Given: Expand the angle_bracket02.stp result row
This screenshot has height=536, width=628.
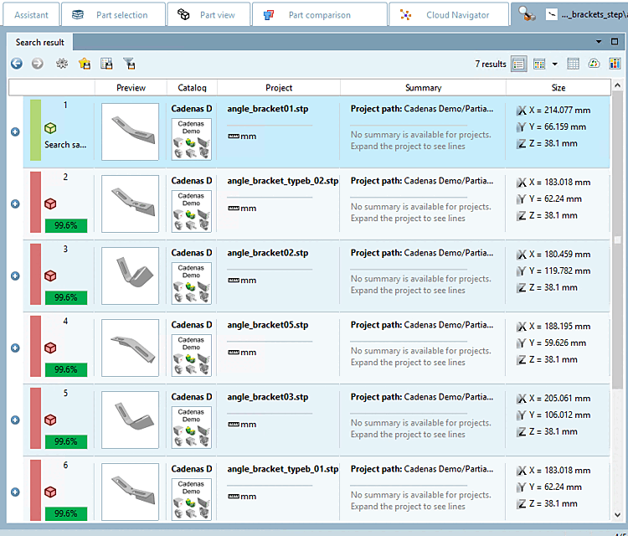Looking at the screenshot, I should coord(15,276).
